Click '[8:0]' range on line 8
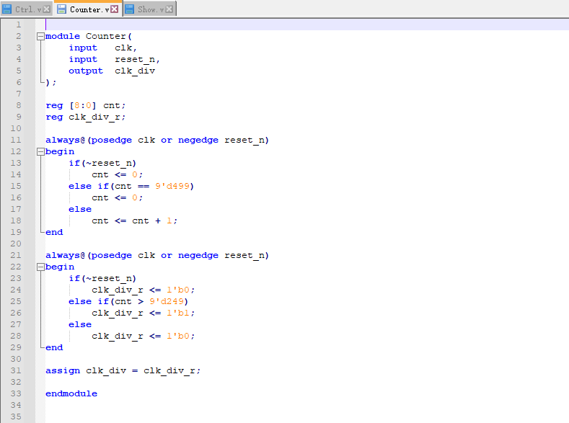 point(83,105)
